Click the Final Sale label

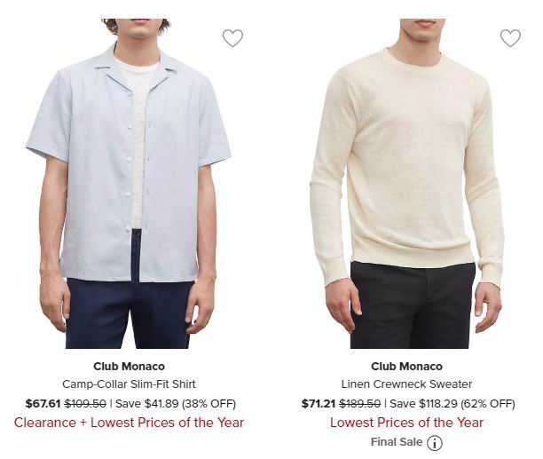point(397,442)
